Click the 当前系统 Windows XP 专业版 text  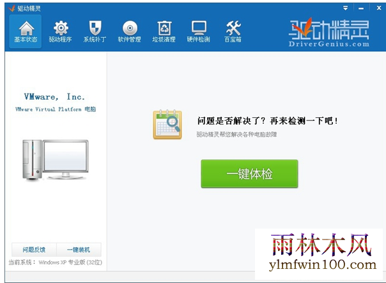click(56, 263)
